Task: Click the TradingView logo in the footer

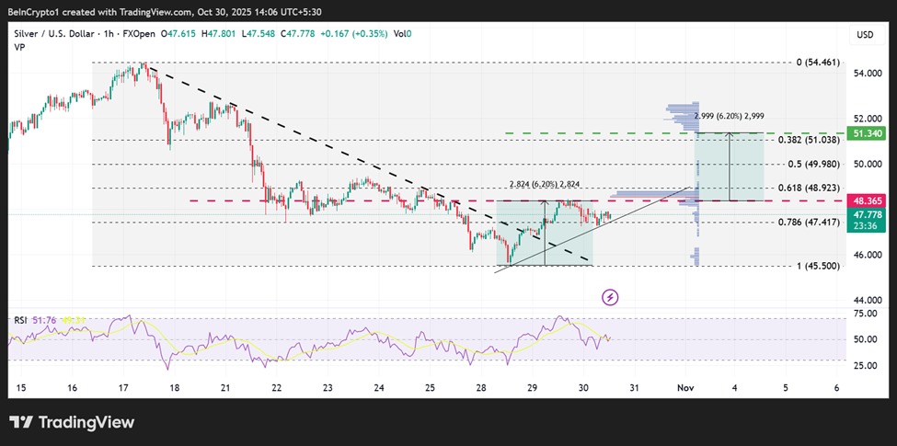Action: click(72, 422)
